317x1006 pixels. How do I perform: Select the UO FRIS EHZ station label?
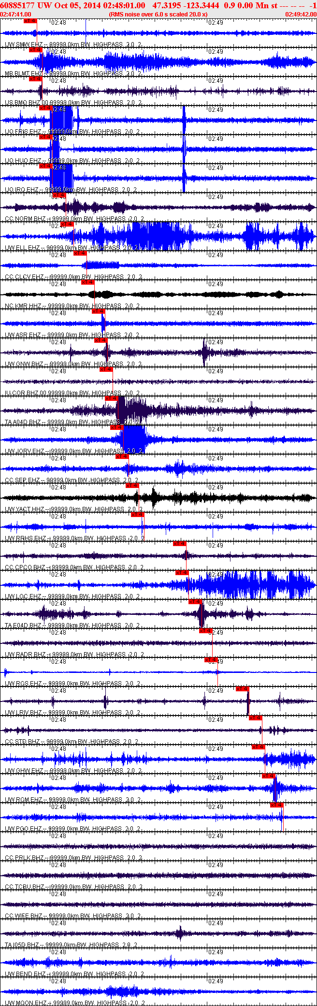[x=72, y=132]
